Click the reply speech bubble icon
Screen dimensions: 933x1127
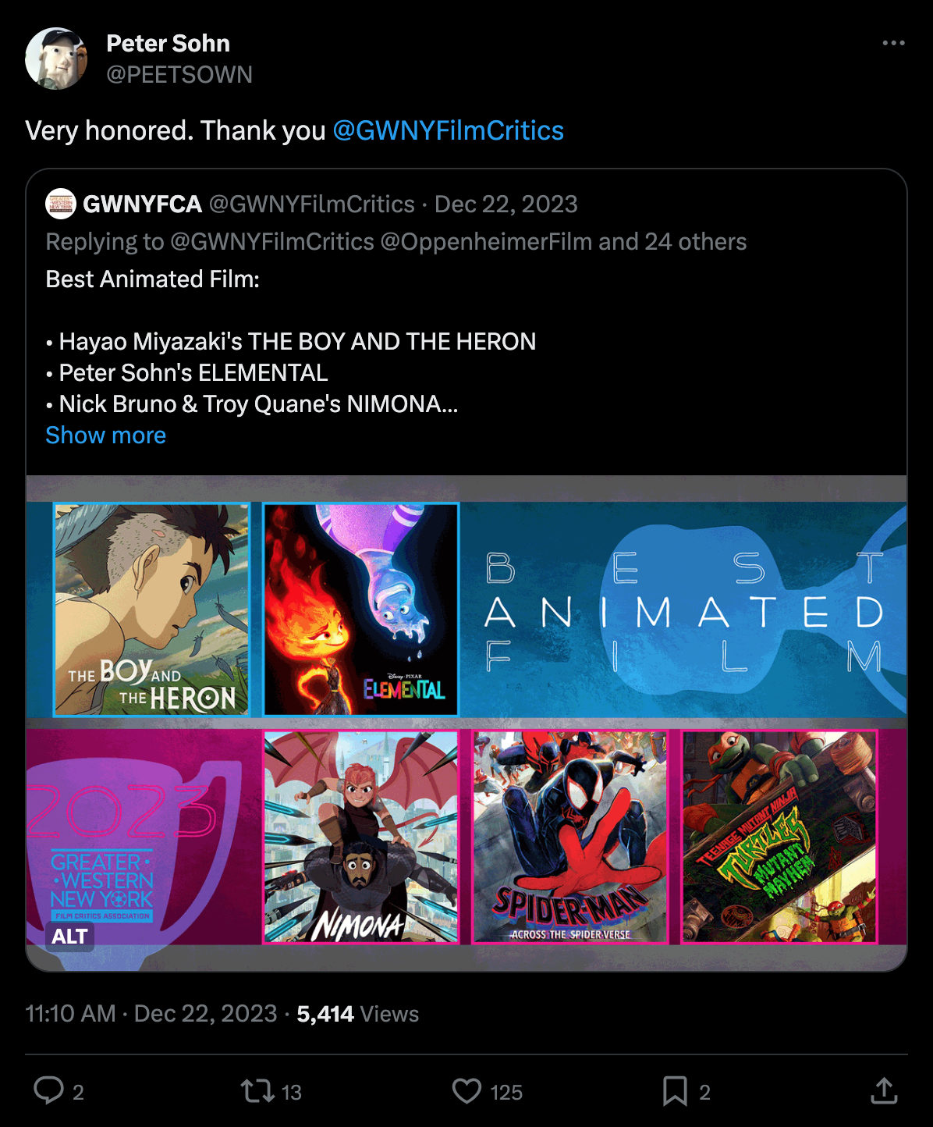click(48, 1090)
